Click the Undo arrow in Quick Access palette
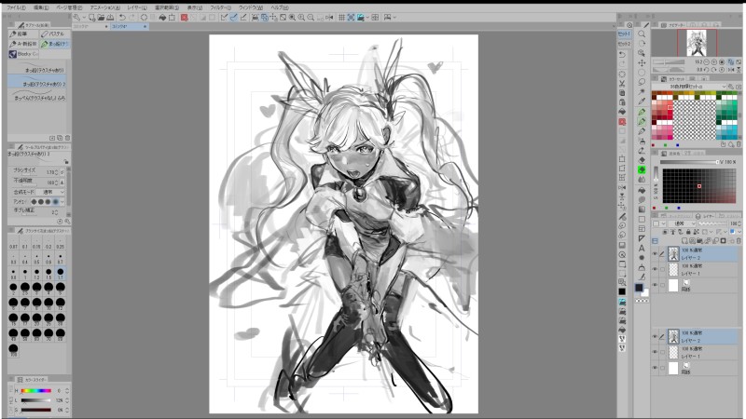Image resolution: width=746 pixels, height=419 pixels. pos(622,54)
